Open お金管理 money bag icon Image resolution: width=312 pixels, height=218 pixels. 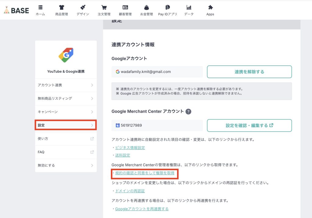click(147, 8)
